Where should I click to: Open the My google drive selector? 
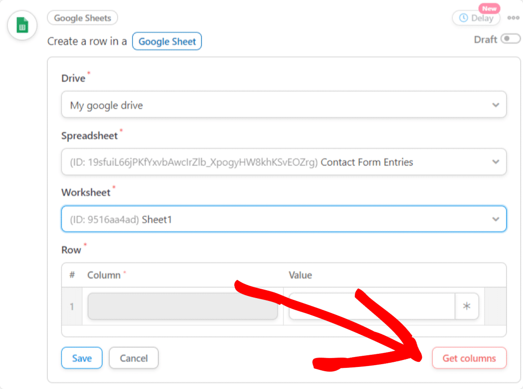[x=284, y=105]
